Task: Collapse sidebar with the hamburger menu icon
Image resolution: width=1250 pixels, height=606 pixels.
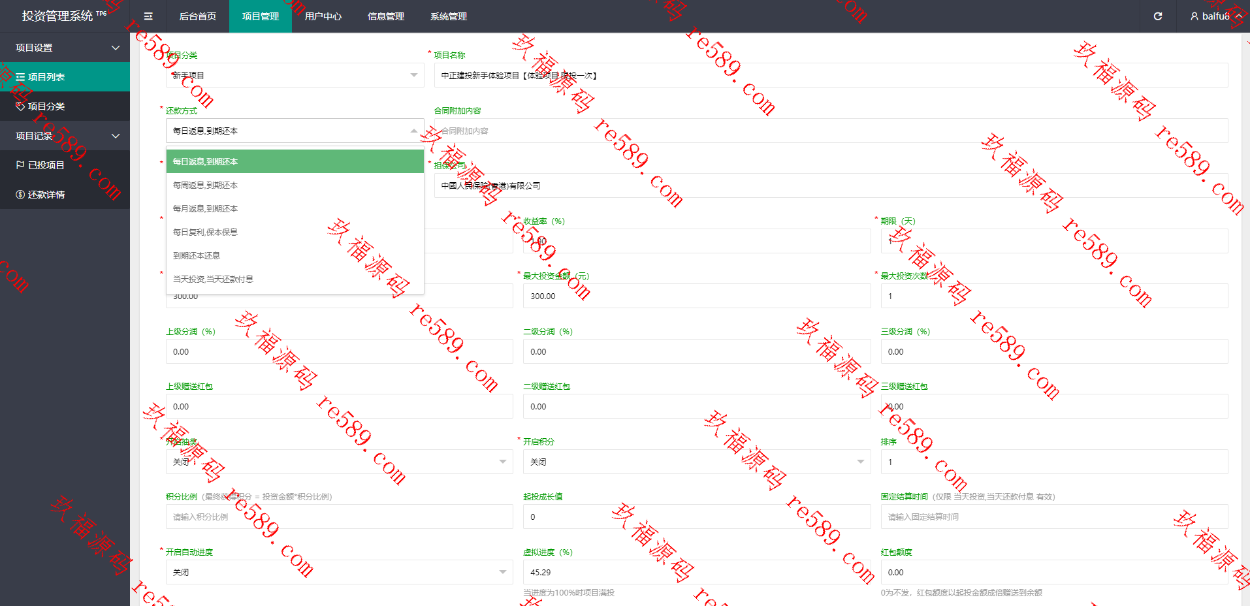Action: coord(148,16)
